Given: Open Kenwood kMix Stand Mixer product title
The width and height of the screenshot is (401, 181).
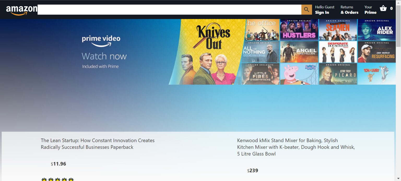Looking at the screenshot, I should click(x=296, y=147).
